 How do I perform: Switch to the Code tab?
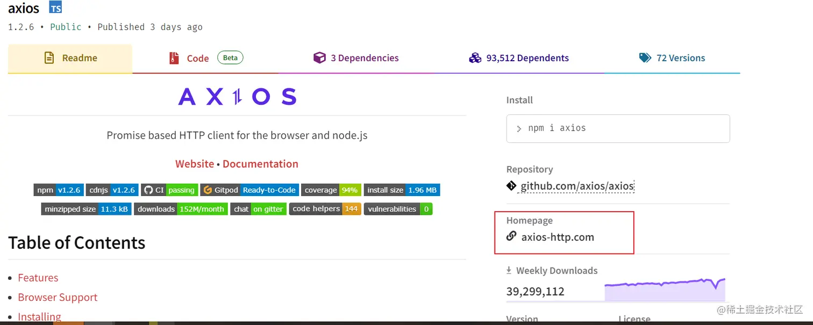click(x=206, y=59)
